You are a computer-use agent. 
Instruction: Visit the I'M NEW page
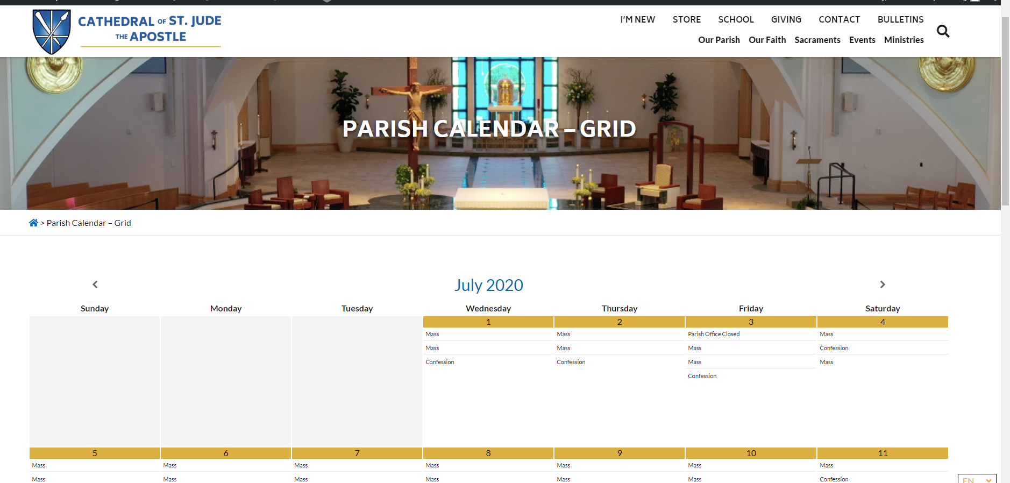click(637, 19)
